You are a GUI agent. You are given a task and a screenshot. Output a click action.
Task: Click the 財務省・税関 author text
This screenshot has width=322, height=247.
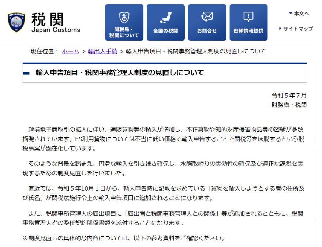coord(289,105)
